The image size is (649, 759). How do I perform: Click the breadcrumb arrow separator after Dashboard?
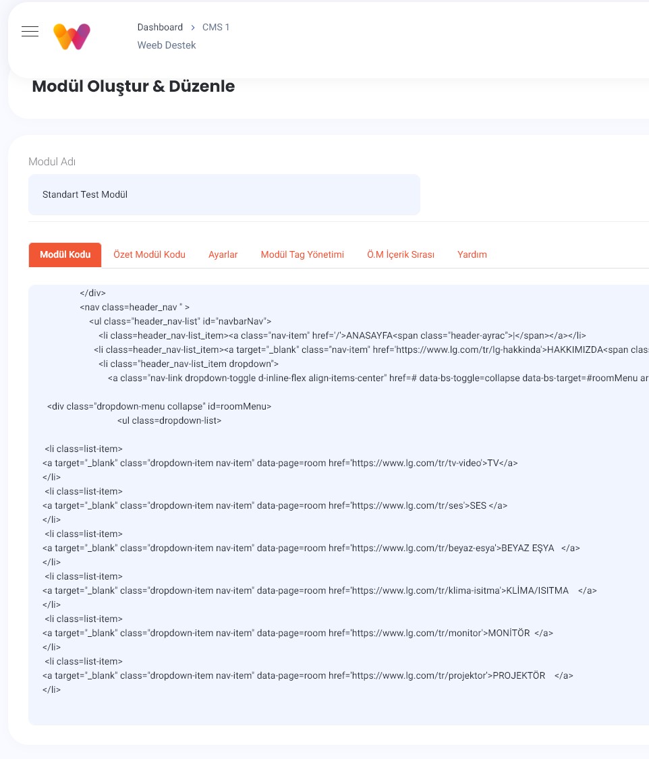[193, 28]
